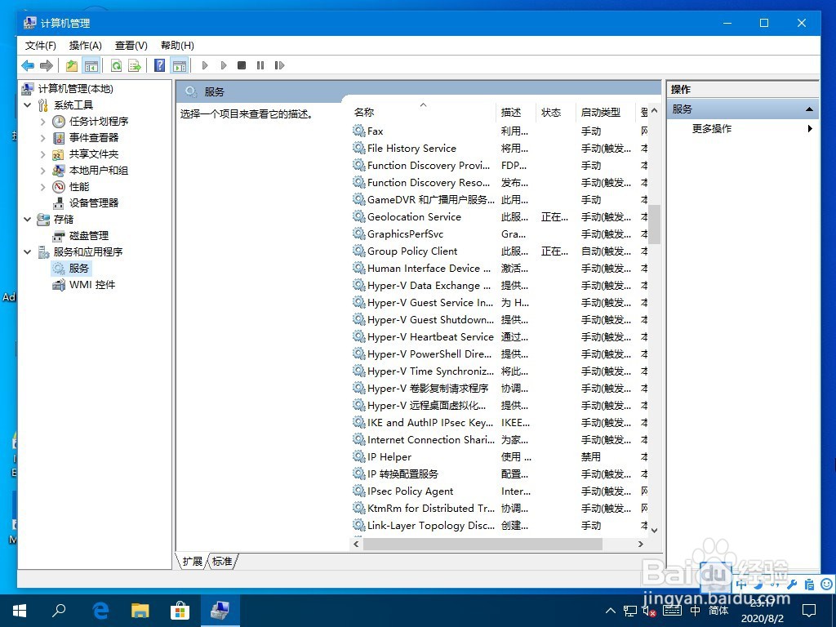Viewport: 836px width, 627px height.
Task: Open the 查看(V) menu
Action: (x=131, y=46)
